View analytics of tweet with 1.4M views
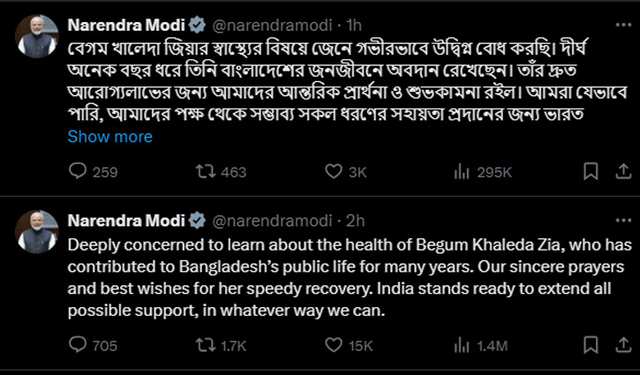The height and width of the screenshot is (375, 640). (x=461, y=346)
